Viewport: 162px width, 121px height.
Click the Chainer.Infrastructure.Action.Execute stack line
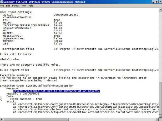coord(86,110)
